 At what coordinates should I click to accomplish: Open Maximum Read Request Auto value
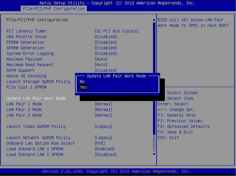(x=101, y=65)
